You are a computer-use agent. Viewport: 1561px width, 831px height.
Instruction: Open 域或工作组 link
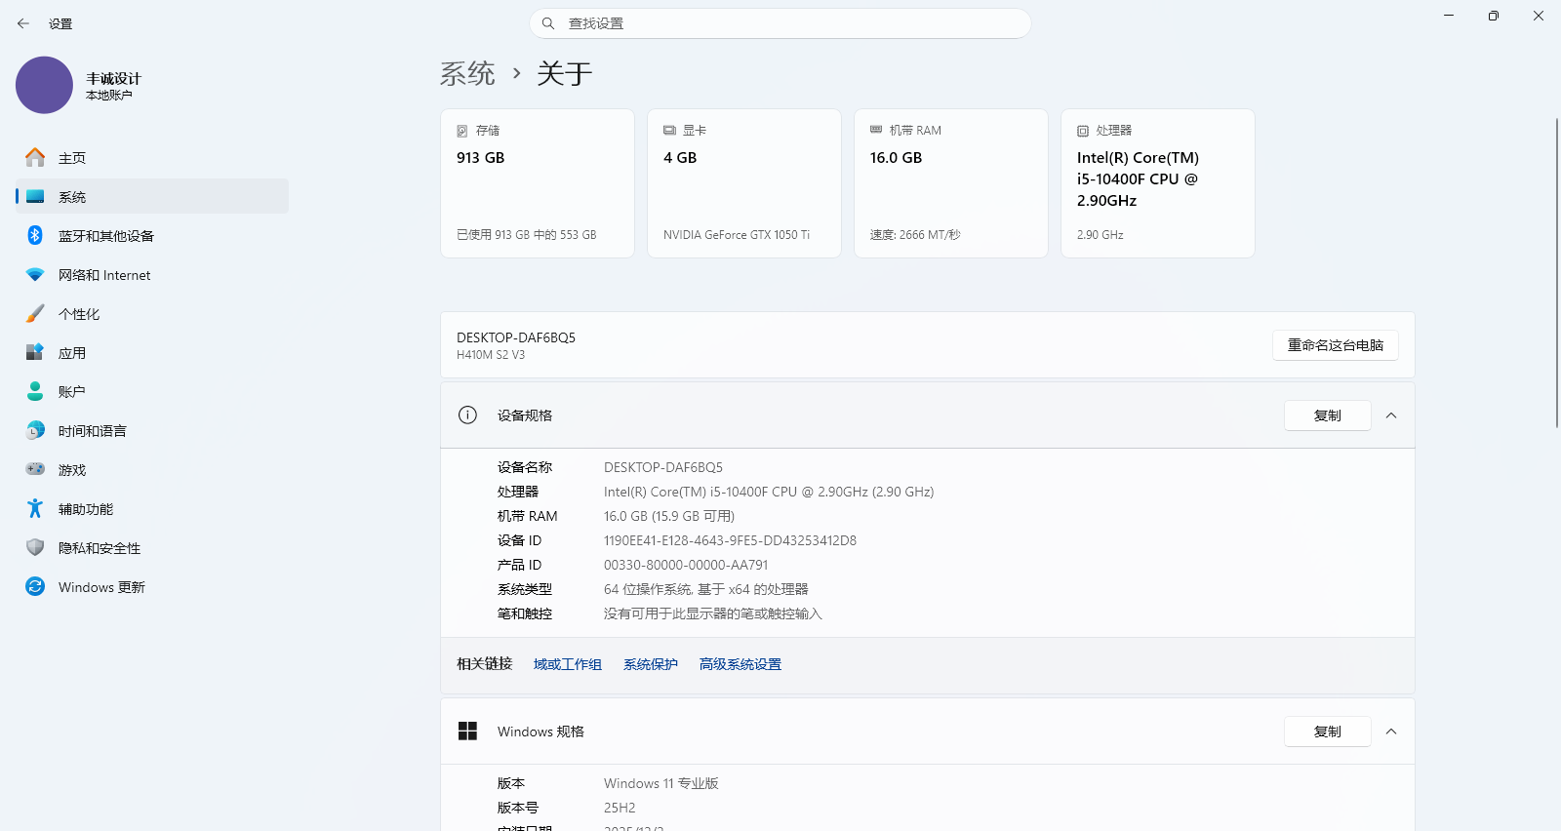pos(568,664)
